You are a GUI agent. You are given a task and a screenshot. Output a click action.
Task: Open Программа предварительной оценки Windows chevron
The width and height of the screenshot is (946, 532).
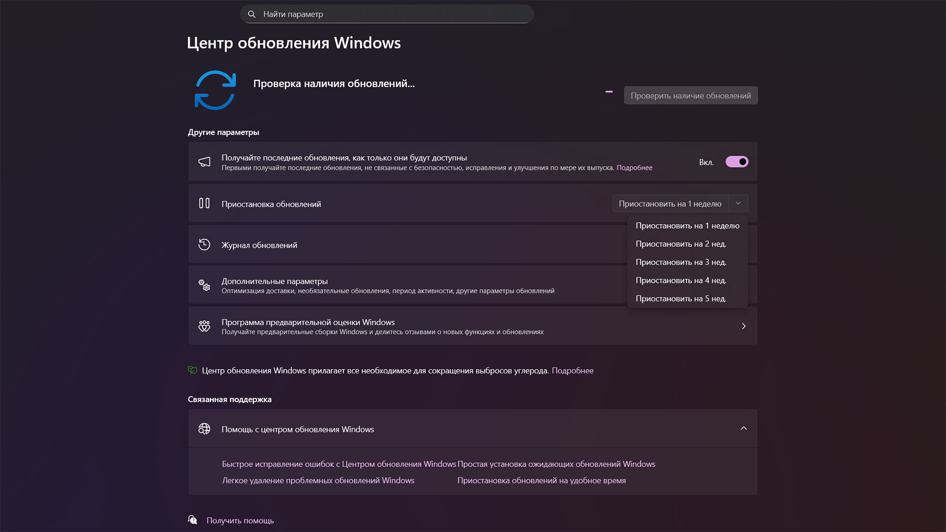744,326
